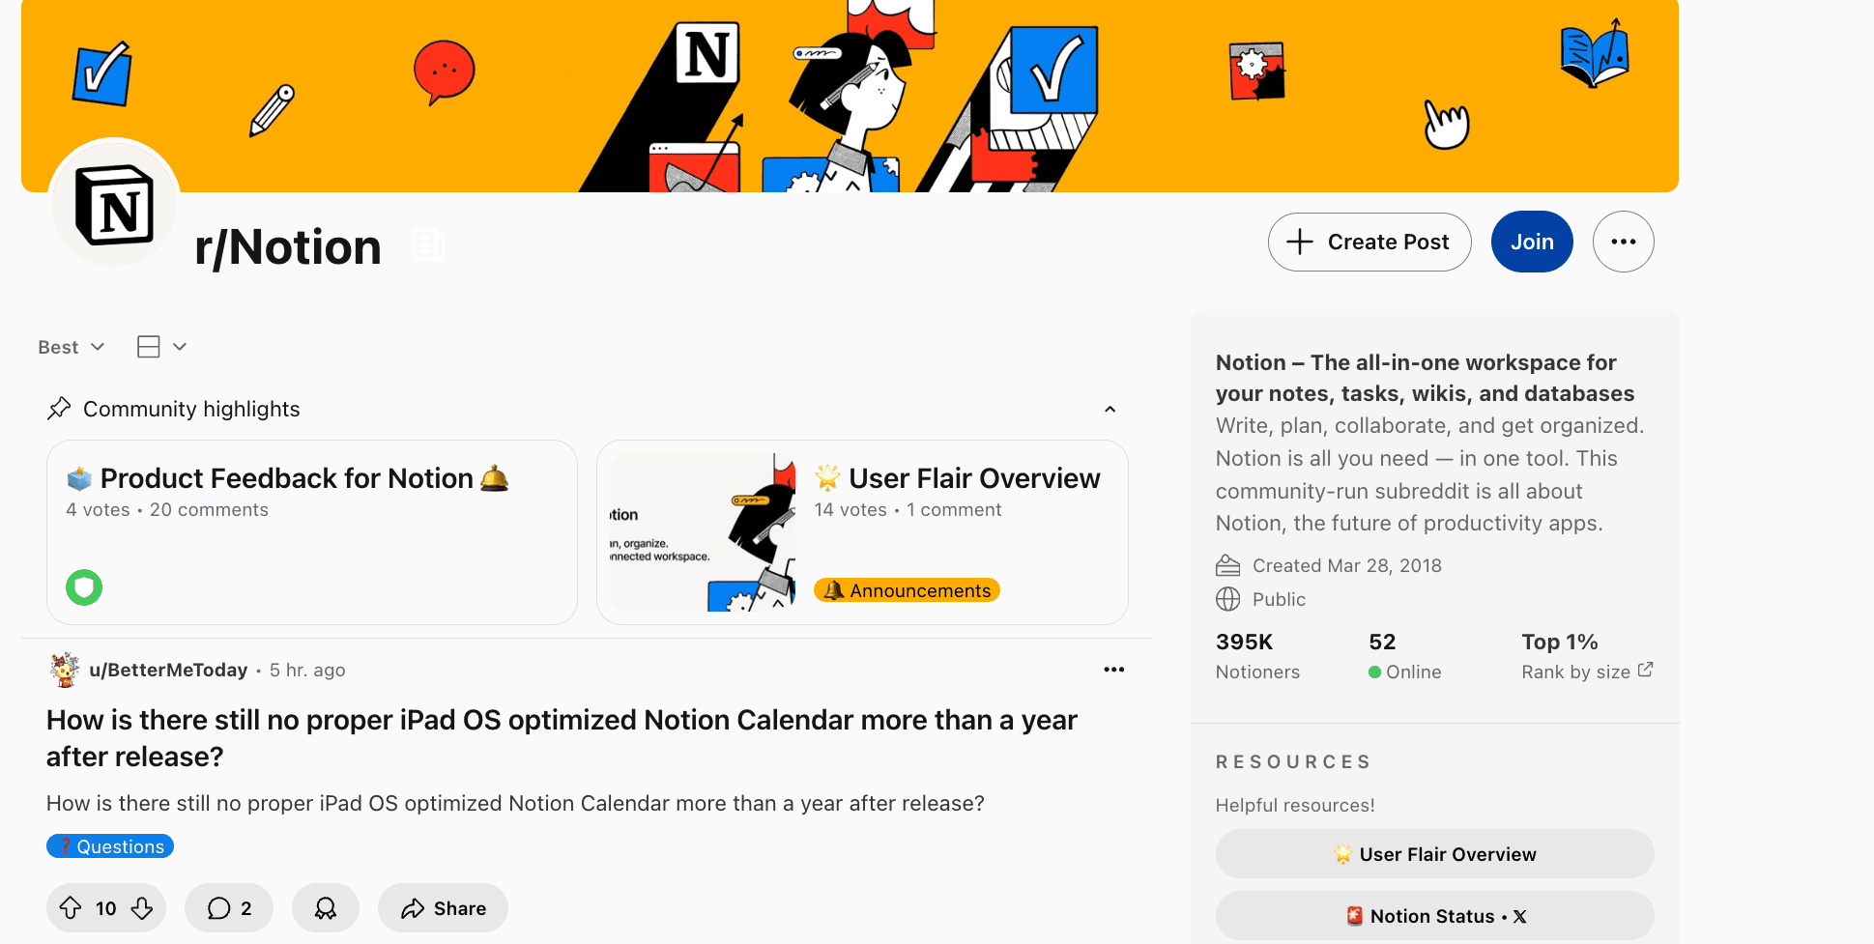Give an award to the post
The height and width of the screenshot is (944, 1874).
coord(326,908)
